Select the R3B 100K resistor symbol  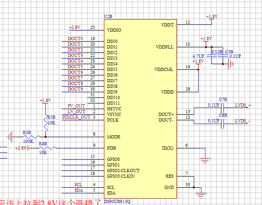[x=31, y=137]
